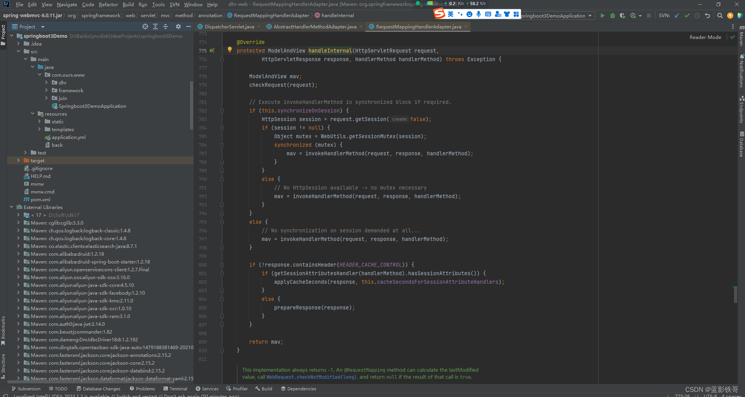Collapse the External Libraries node
Viewport: 745px width, 397px height.
pos(11,207)
